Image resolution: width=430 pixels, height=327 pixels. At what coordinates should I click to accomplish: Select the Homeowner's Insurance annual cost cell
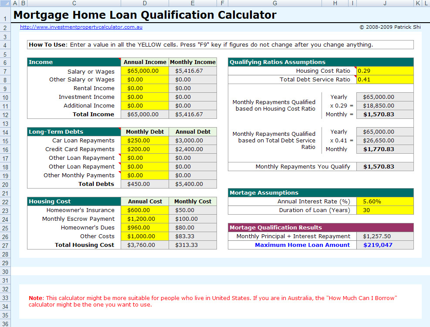point(145,210)
